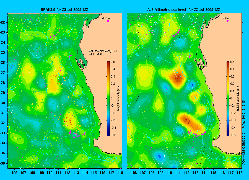Click the drifter legend arrow in Altimetric panel
This screenshot has width=249, height=180.
(228, 21)
